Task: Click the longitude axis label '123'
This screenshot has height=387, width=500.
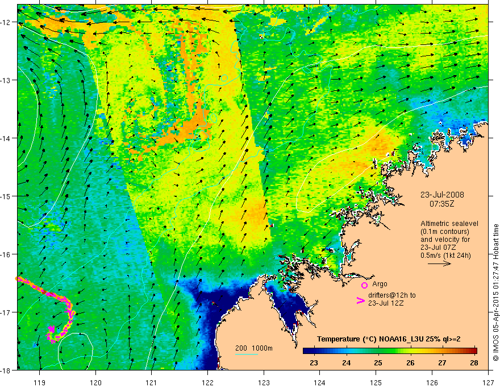Action: pyautogui.click(x=264, y=382)
